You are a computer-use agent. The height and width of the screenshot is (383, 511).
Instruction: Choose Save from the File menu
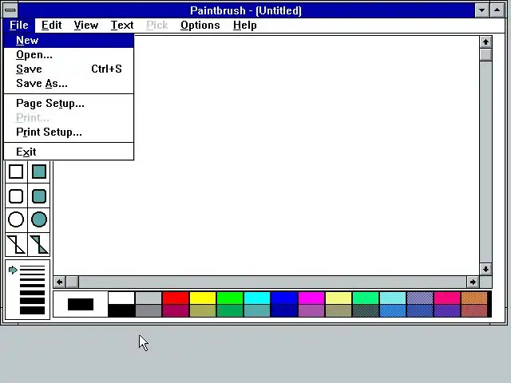[69, 69]
